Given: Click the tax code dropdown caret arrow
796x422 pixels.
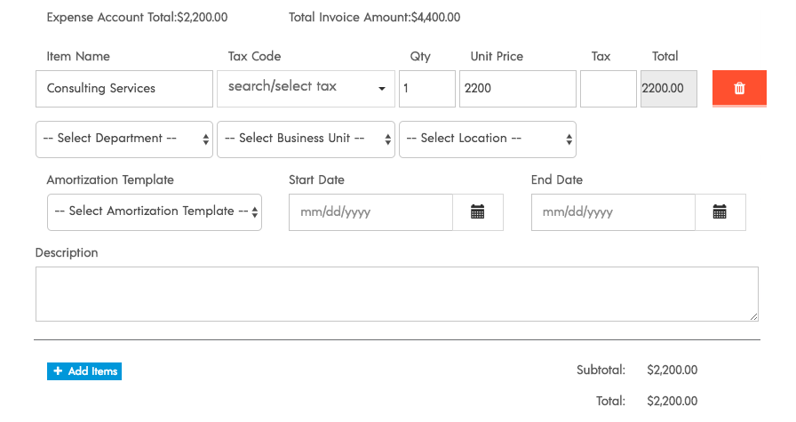Looking at the screenshot, I should pyautogui.click(x=382, y=89).
